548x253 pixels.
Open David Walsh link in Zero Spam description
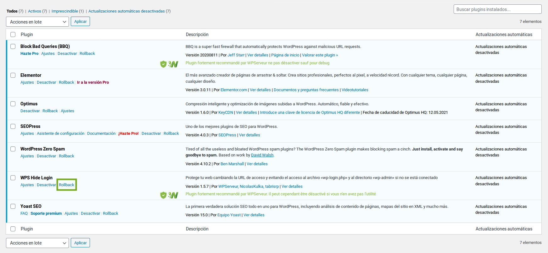(x=262, y=155)
